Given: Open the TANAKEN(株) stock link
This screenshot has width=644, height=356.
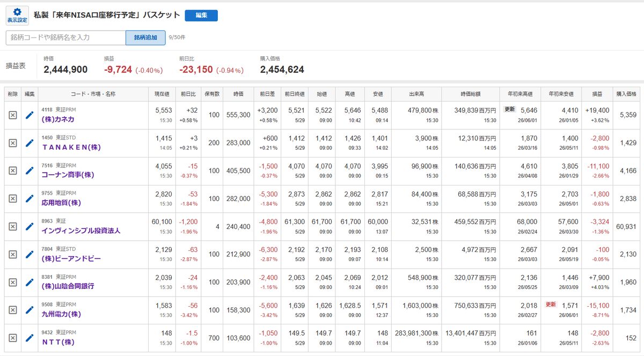Looking at the screenshot, I should (x=71, y=147).
